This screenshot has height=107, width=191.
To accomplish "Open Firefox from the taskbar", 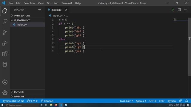I will 56,105.
